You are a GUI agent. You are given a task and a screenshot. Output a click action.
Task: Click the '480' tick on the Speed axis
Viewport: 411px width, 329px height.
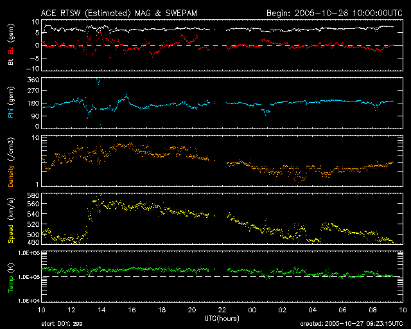(x=33, y=242)
